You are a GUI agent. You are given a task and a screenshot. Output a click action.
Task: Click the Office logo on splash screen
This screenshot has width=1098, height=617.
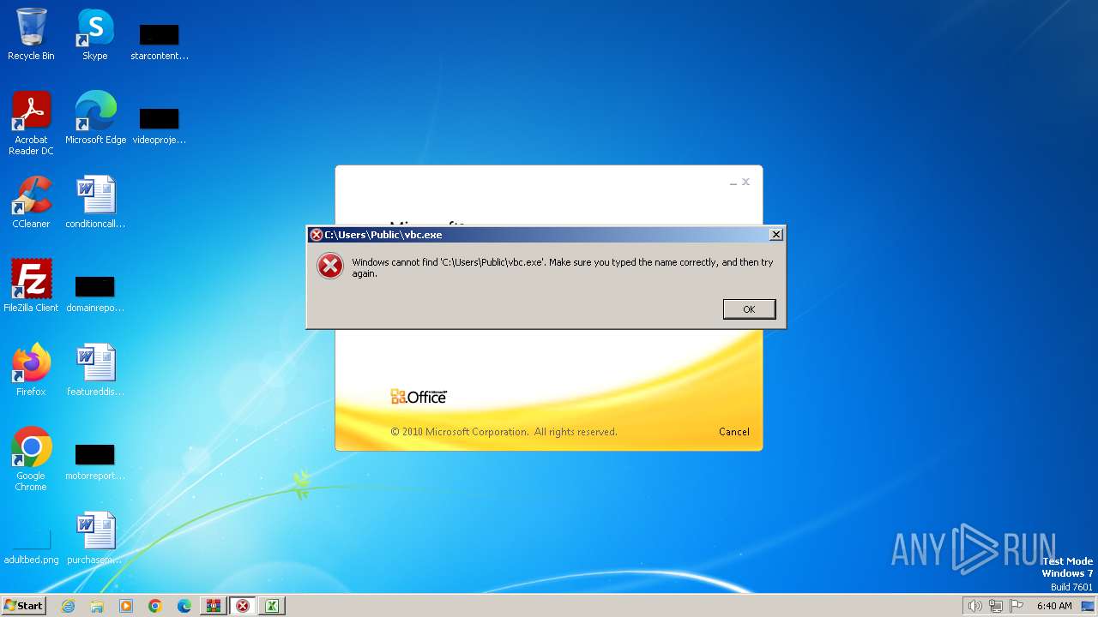419,396
